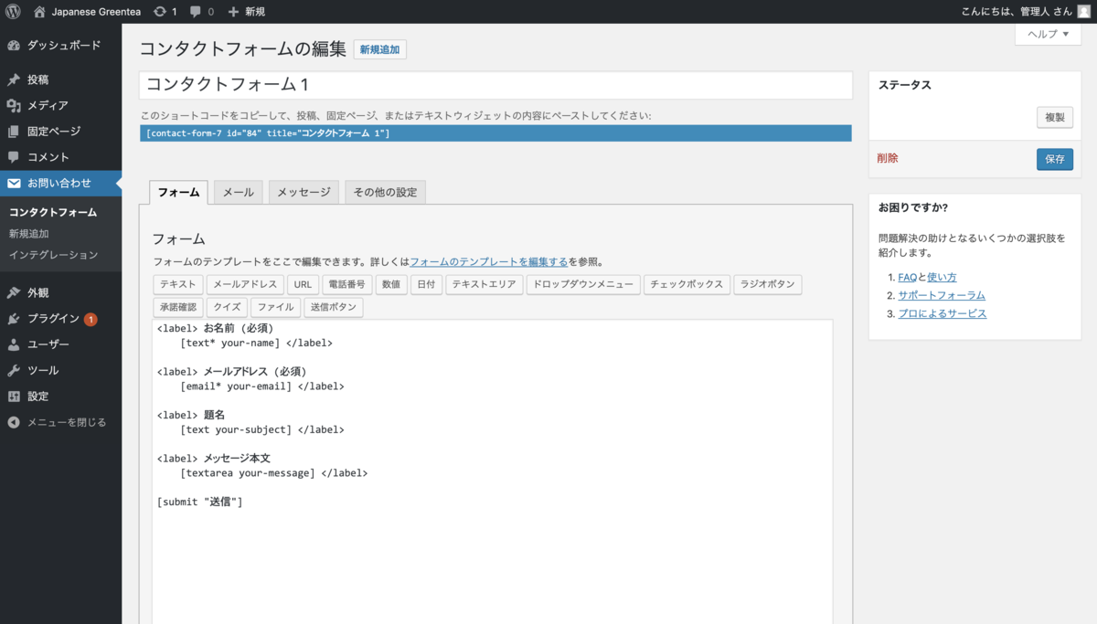Click the 外観 paintbrush icon
1097x624 pixels.
click(14, 292)
